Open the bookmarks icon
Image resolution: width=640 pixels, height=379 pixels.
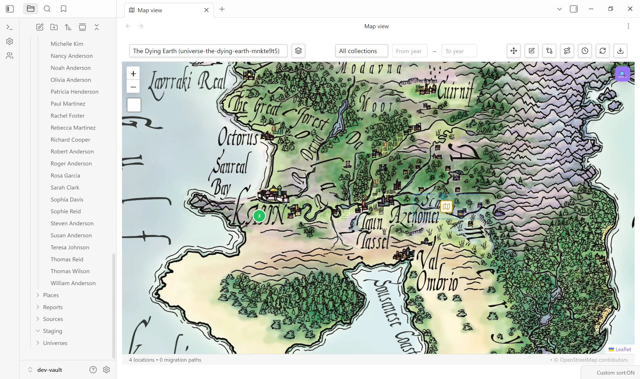point(63,9)
